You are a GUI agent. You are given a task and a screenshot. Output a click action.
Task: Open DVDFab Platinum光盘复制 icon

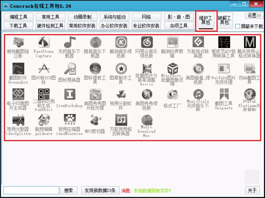point(250,94)
